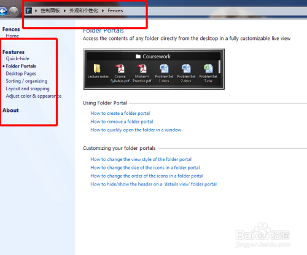The image size is (307, 255).
Task: Open the Desktop Pages section
Action: point(21,74)
